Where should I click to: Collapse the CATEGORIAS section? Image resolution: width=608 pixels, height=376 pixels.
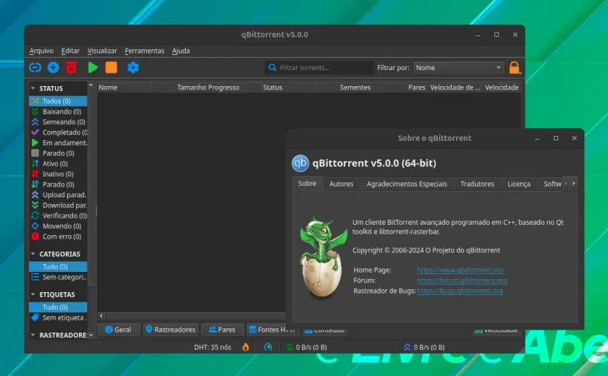33,254
